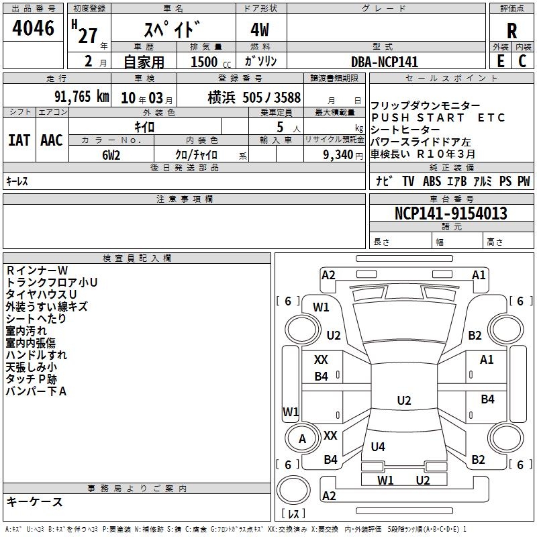
Task: Select the note タイヤハウスU
Action: [x=41, y=295]
